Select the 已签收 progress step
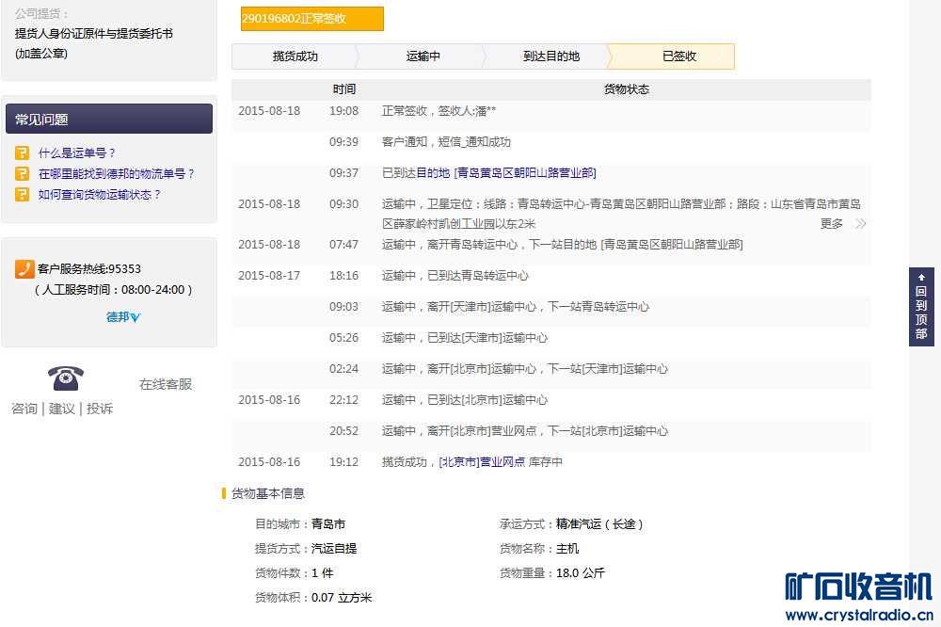The width and height of the screenshot is (941, 627). tap(680, 56)
